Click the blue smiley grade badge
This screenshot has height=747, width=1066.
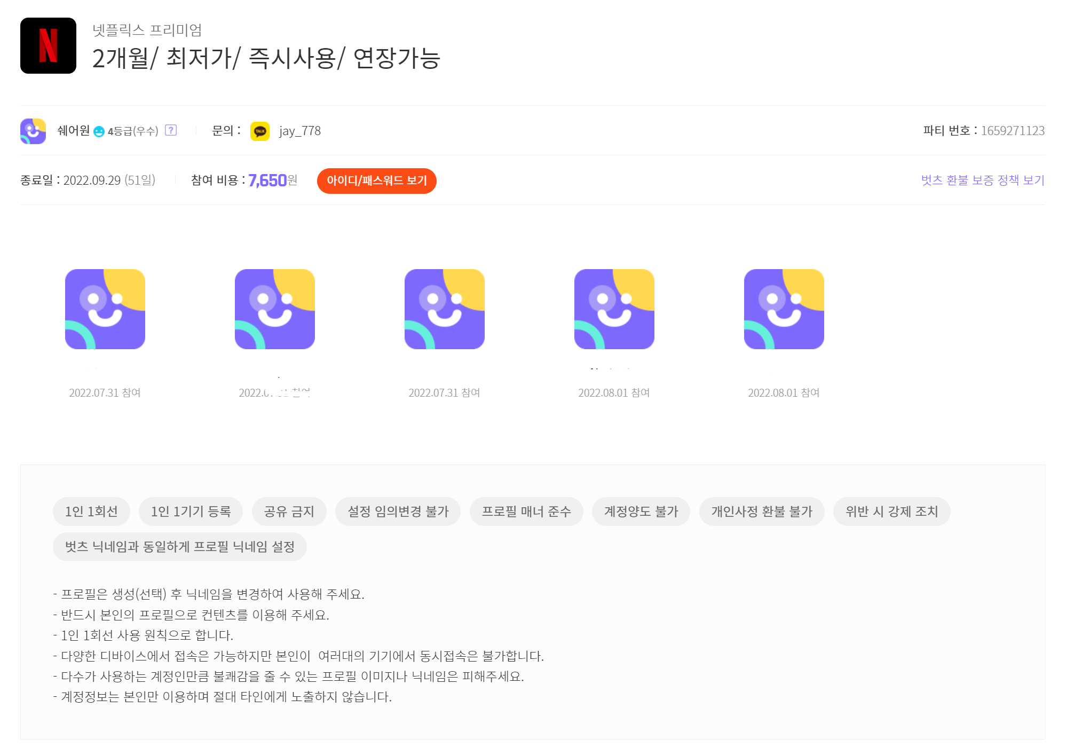click(x=99, y=131)
